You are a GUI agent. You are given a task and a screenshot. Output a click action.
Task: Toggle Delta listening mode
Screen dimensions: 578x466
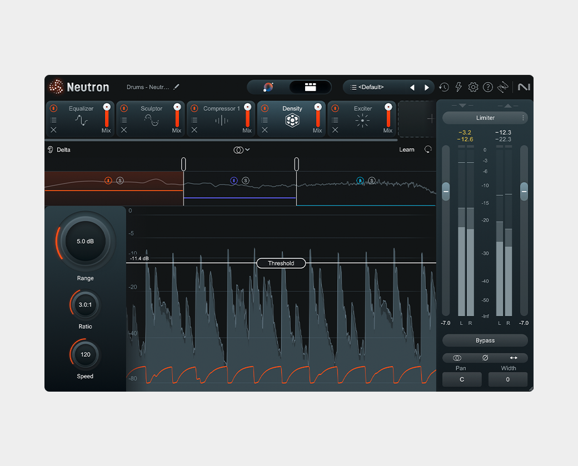tap(59, 150)
